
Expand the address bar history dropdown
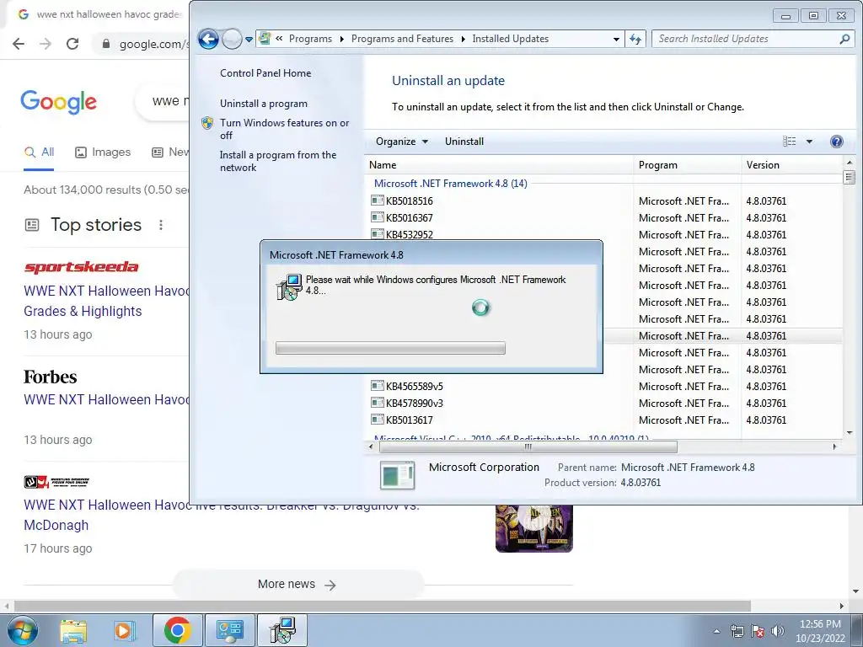click(616, 39)
